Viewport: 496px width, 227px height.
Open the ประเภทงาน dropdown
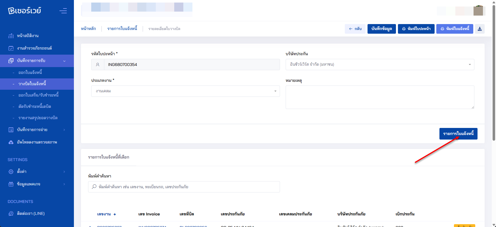click(x=185, y=91)
